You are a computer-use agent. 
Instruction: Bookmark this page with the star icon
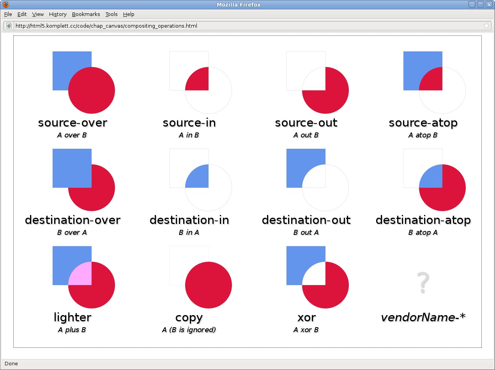coord(486,26)
